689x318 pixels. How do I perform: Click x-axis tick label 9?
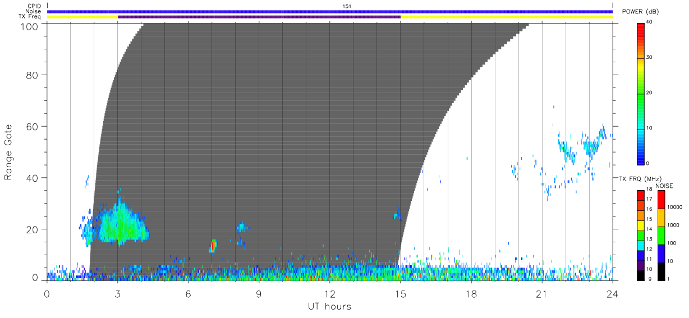[259, 294]
